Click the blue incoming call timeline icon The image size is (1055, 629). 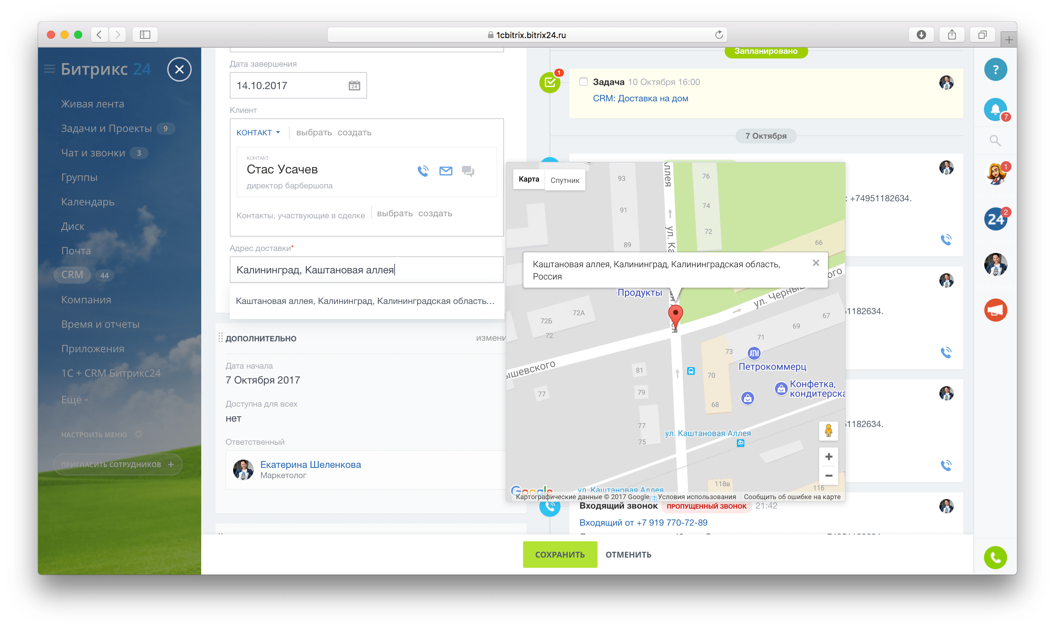[550, 507]
